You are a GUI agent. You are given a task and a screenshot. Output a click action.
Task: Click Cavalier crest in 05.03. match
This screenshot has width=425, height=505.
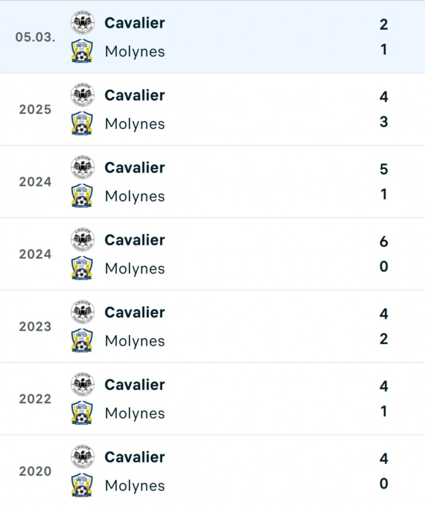pyautogui.click(x=82, y=23)
